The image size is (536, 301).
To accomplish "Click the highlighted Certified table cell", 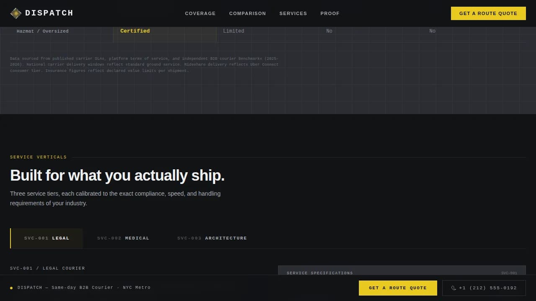I will [x=135, y=31].
